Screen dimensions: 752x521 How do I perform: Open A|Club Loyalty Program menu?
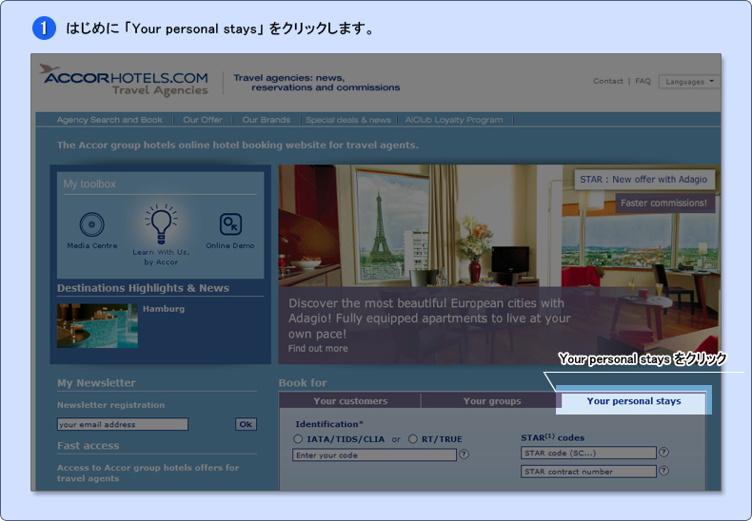click(454, 120)
